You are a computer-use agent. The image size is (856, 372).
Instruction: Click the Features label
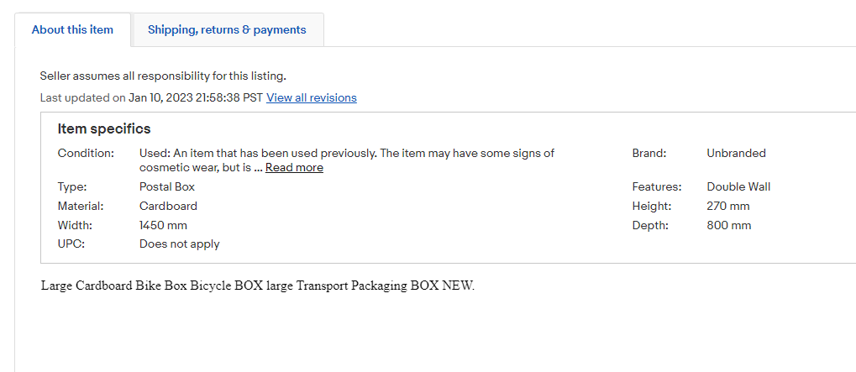657,187
